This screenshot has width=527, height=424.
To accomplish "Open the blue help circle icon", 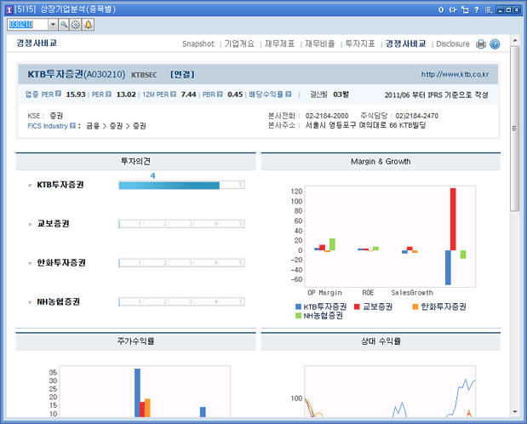I will click(x=495, y=43).
